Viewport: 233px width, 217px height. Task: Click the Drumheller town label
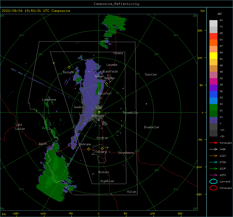[152, 127]
